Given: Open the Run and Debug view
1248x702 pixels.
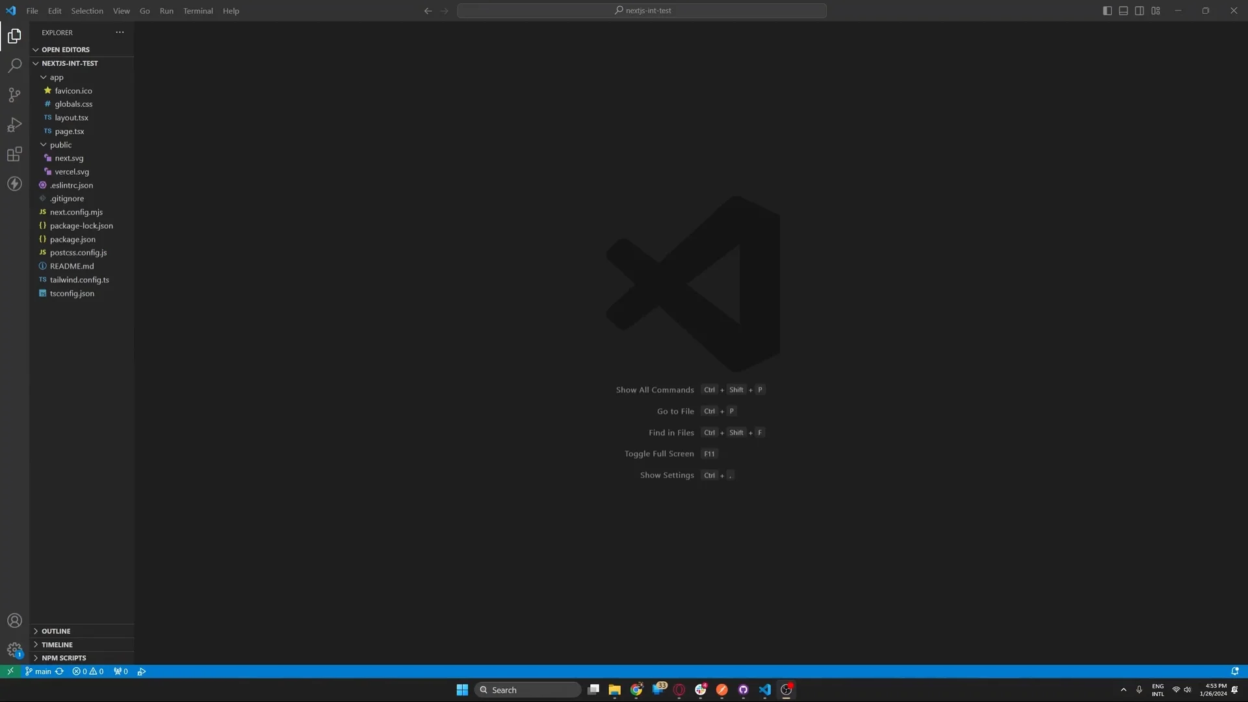Looking at the screenshot, I should (14, 124).
